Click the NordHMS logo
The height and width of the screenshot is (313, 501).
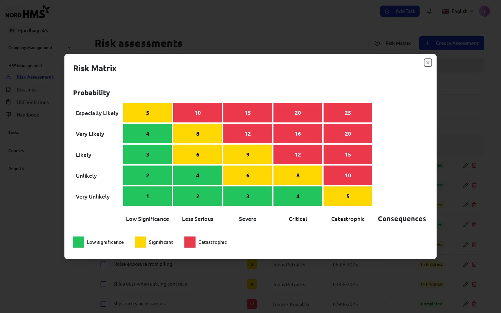28,11
